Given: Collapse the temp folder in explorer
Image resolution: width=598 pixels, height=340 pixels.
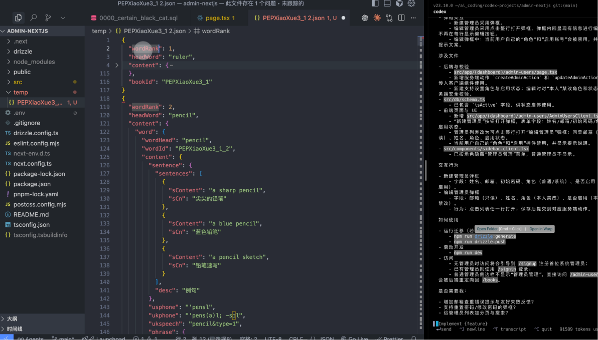Looking at the screenshot, I should [x=21, y=92].
